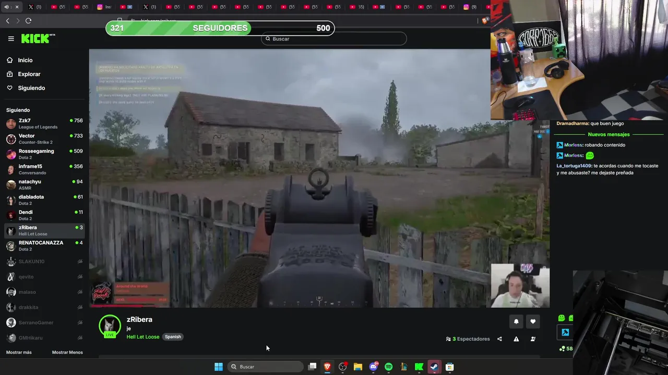Click the green emote below chat
The height and width of the screenshot is (375, 668).
pos(562,318)
